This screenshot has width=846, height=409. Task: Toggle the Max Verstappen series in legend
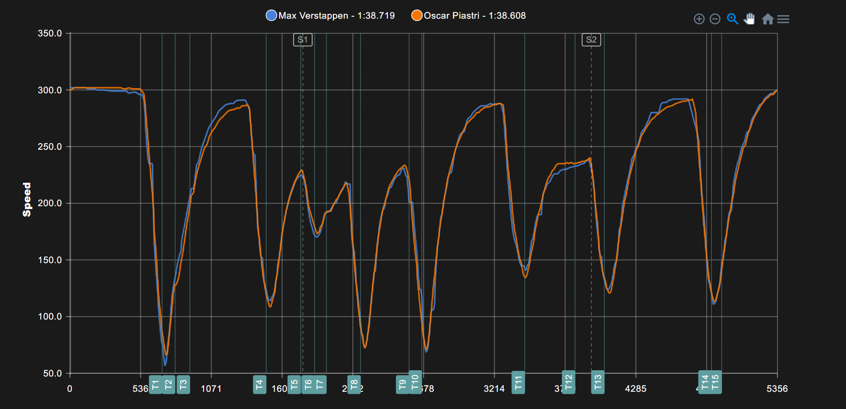[330, 15]
